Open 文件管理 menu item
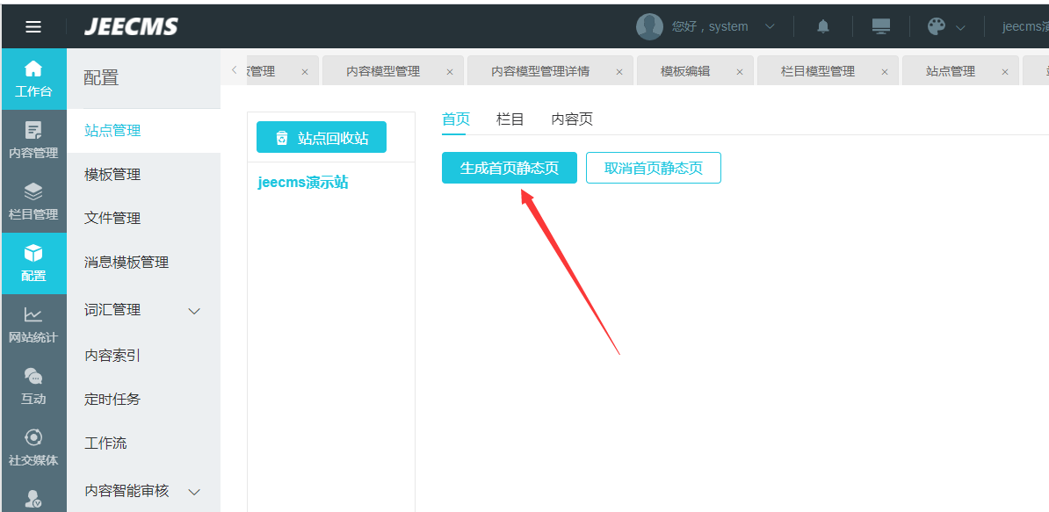 pos(143,219)
